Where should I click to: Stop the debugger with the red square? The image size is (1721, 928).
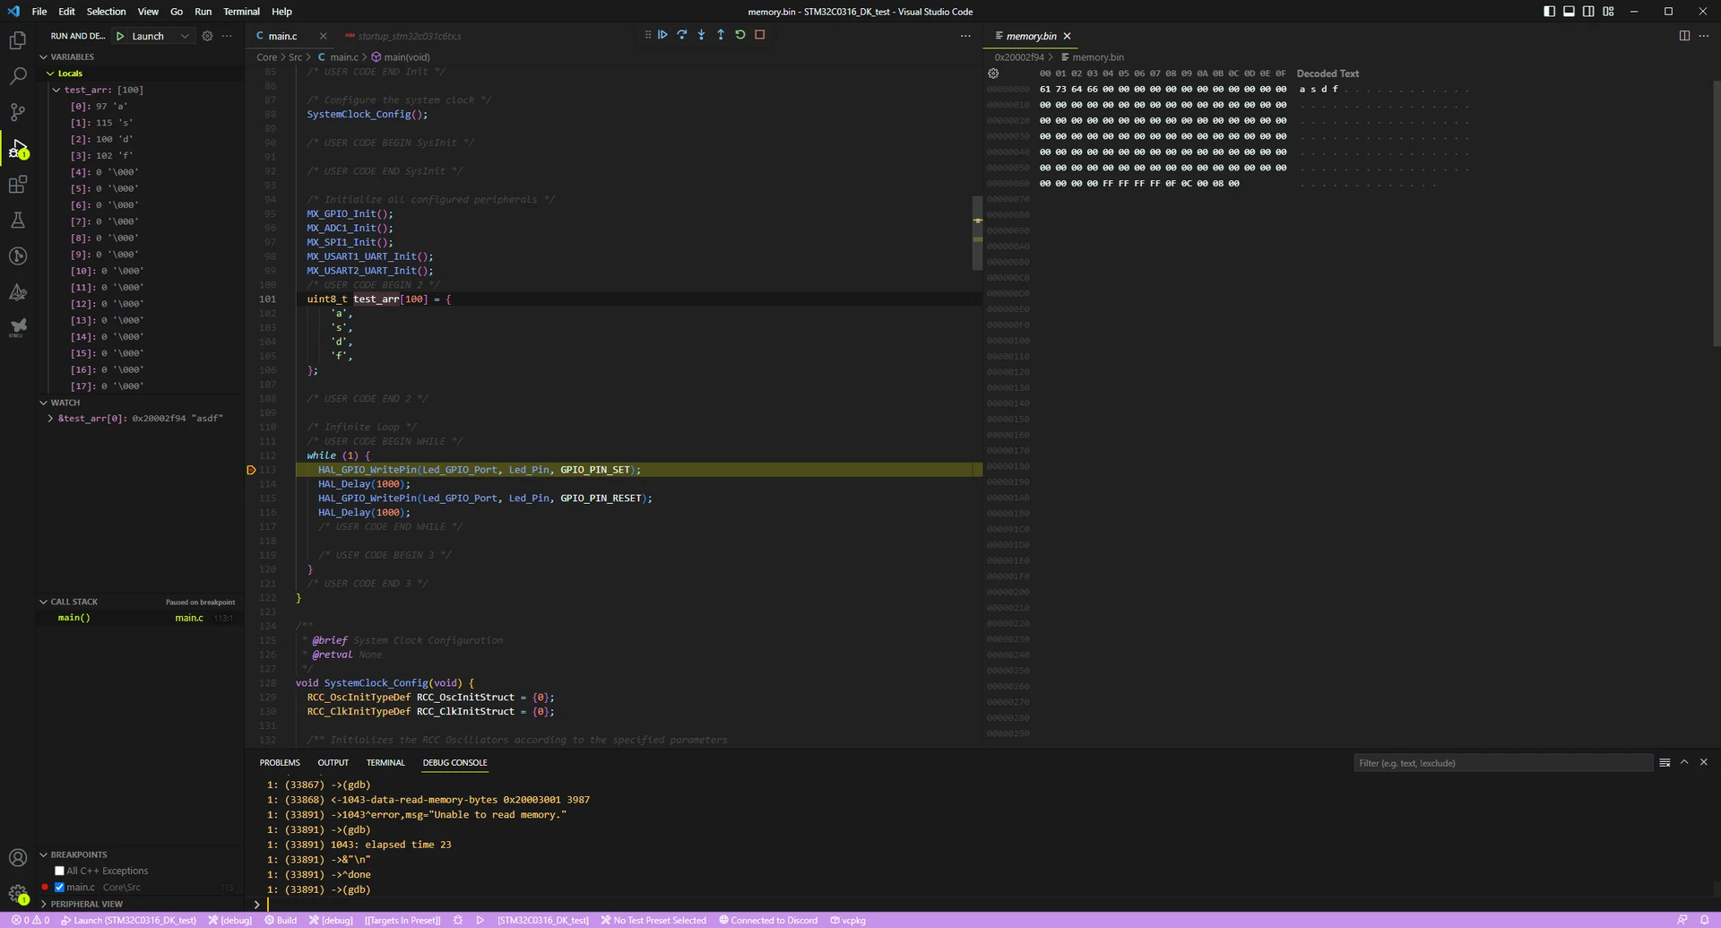760,35
